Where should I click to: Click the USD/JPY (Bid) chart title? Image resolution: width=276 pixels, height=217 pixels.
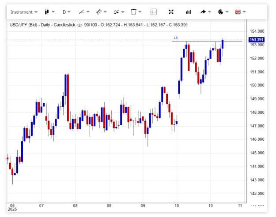[23, 25]
